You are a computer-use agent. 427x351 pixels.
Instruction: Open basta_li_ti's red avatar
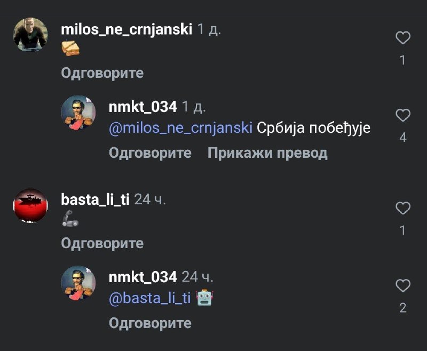pyautogui.click(x=30, y=205)
